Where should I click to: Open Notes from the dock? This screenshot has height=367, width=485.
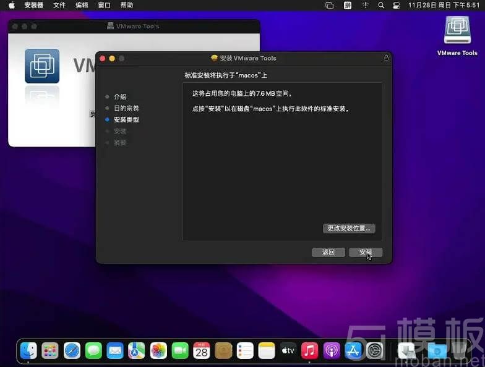pyautogui.click(x=267, y=351)
